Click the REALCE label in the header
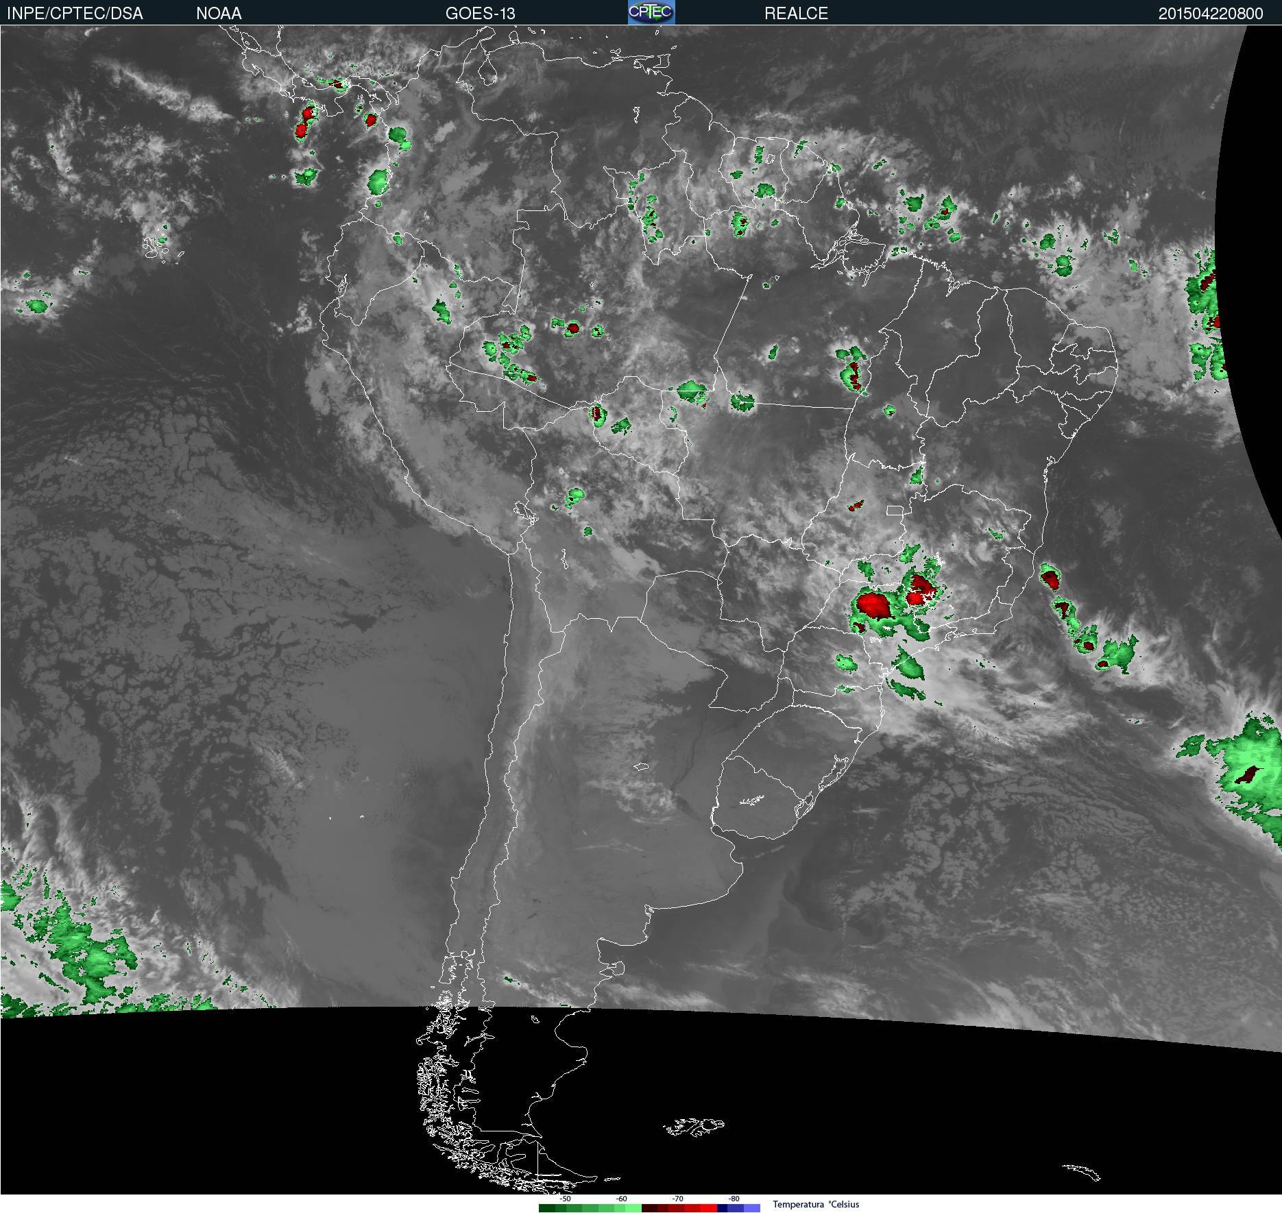The image size is (1282, 1213). (x=796, y=13)
